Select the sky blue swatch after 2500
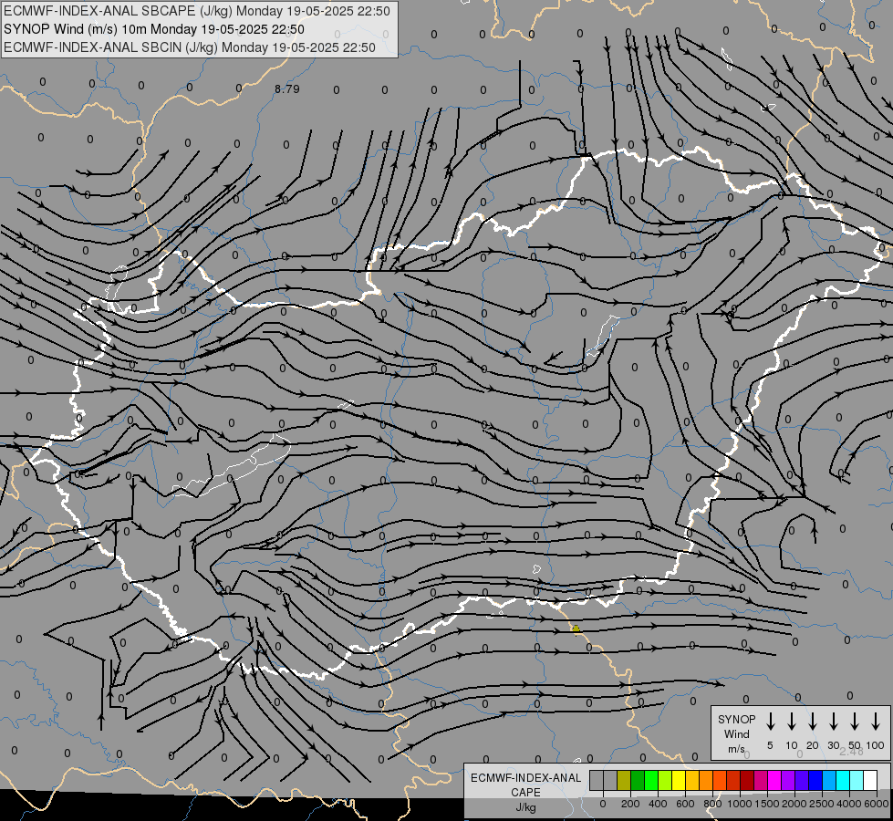893x821 pixels. point(828,780)
